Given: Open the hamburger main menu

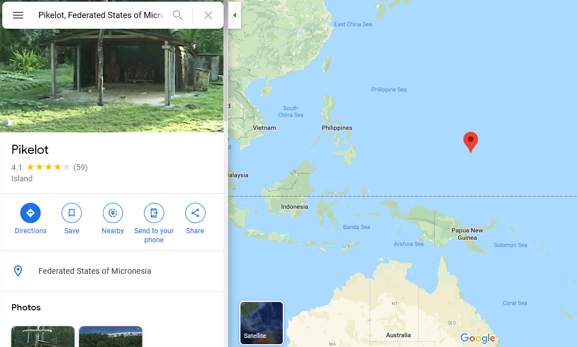Looking at the screenshot, I should pos(18,15).
